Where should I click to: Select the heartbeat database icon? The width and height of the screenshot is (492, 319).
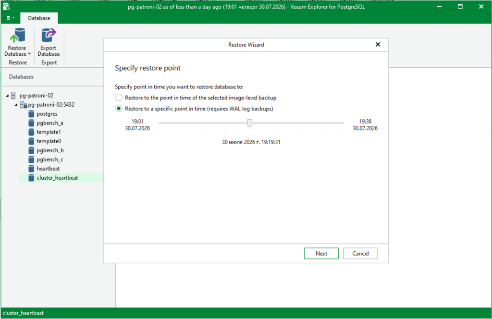tap(31, 169)
